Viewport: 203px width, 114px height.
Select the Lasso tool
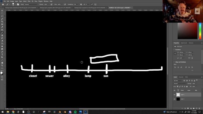coord(2,16)
